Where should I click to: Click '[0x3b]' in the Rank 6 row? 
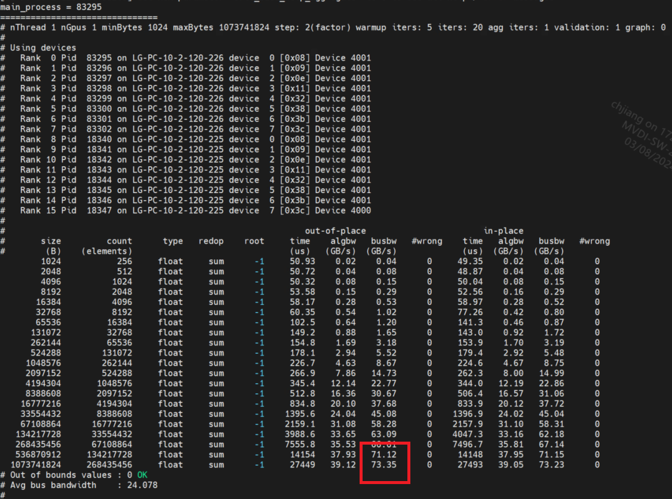[x=294, y=119]
